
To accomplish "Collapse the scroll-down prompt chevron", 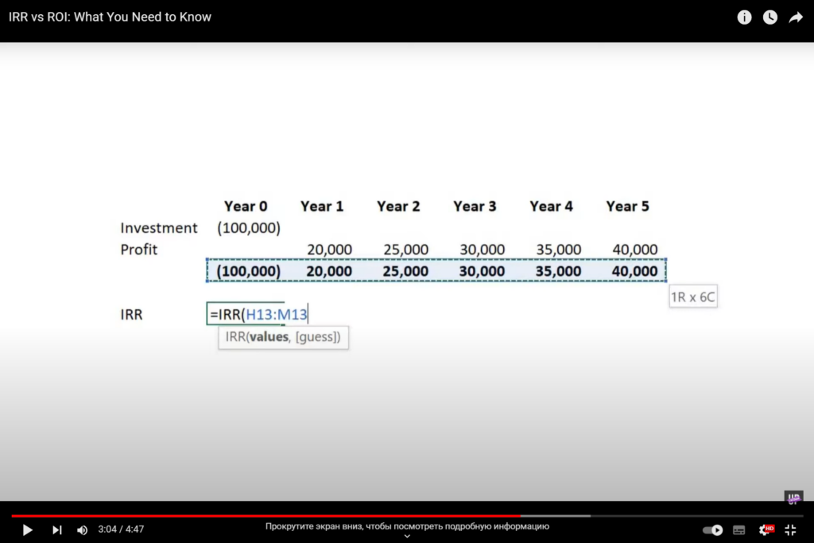I will [406, 537].
